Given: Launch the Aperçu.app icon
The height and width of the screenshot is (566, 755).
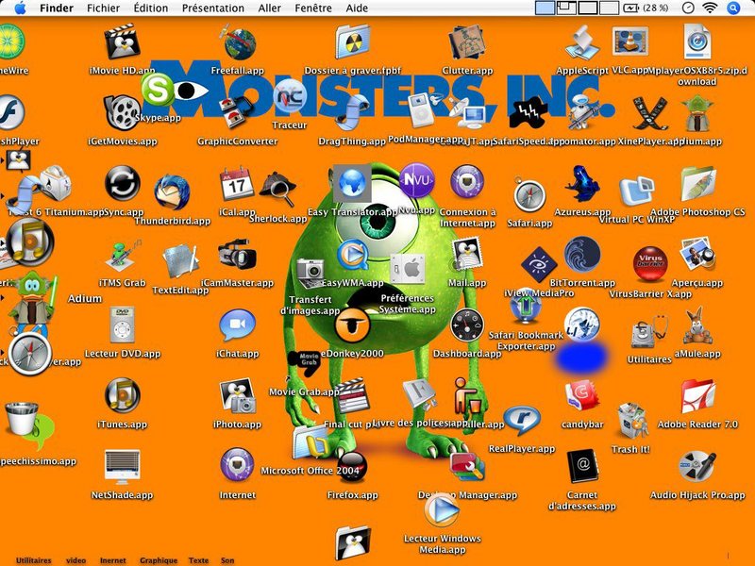Looking at the screenshot, I should pos(697,254).
